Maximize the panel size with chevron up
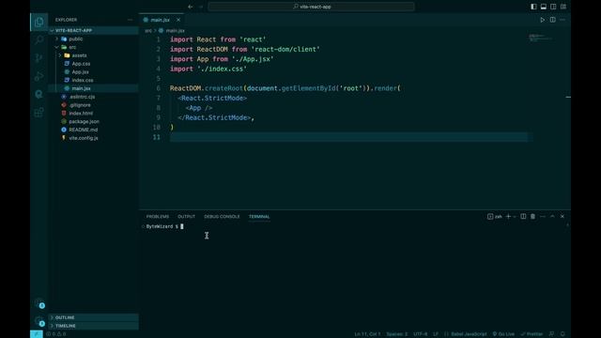The width and height of the screenshot is (601, 338). coord(552,217)
